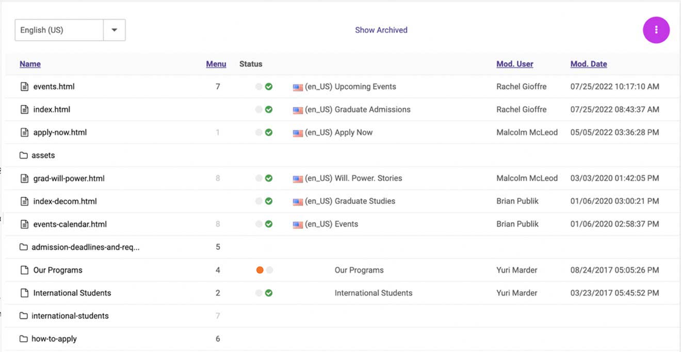
Task: Open the grad-will-power.html file
Action: pyautogui.click(x=69, y=179)
